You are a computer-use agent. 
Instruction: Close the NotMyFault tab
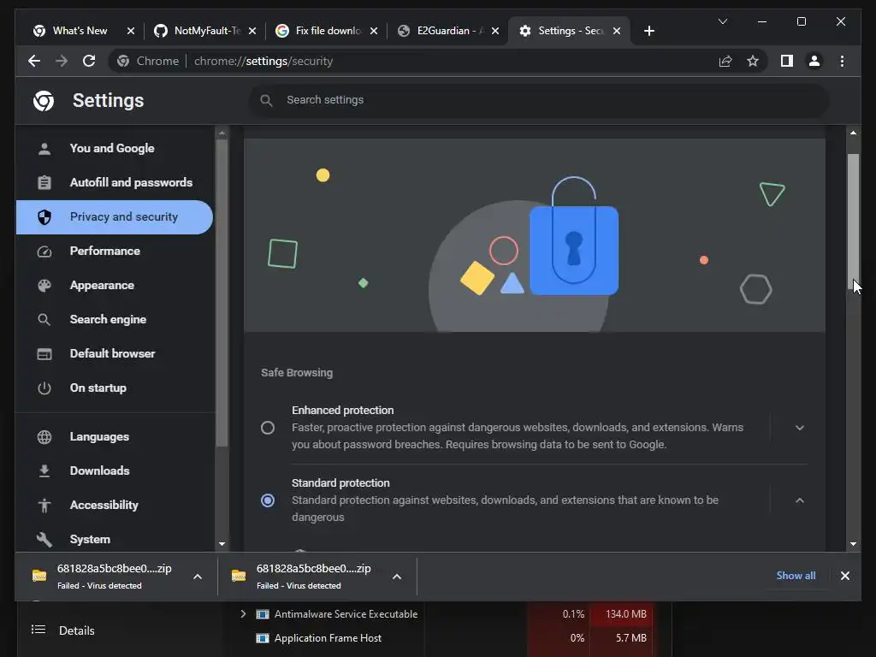tap(252, 31)
